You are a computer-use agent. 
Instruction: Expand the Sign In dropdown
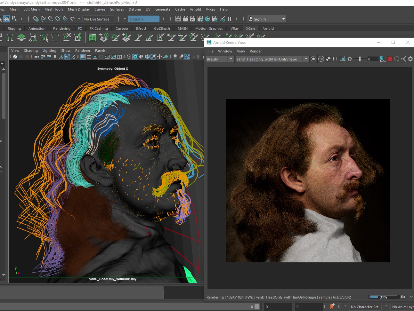[x=283, y=19]
